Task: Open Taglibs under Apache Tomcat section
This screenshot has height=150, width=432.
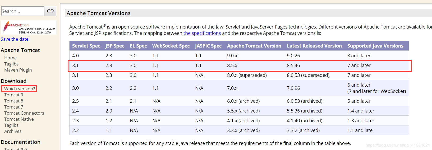Action: [x=11, y=64]
